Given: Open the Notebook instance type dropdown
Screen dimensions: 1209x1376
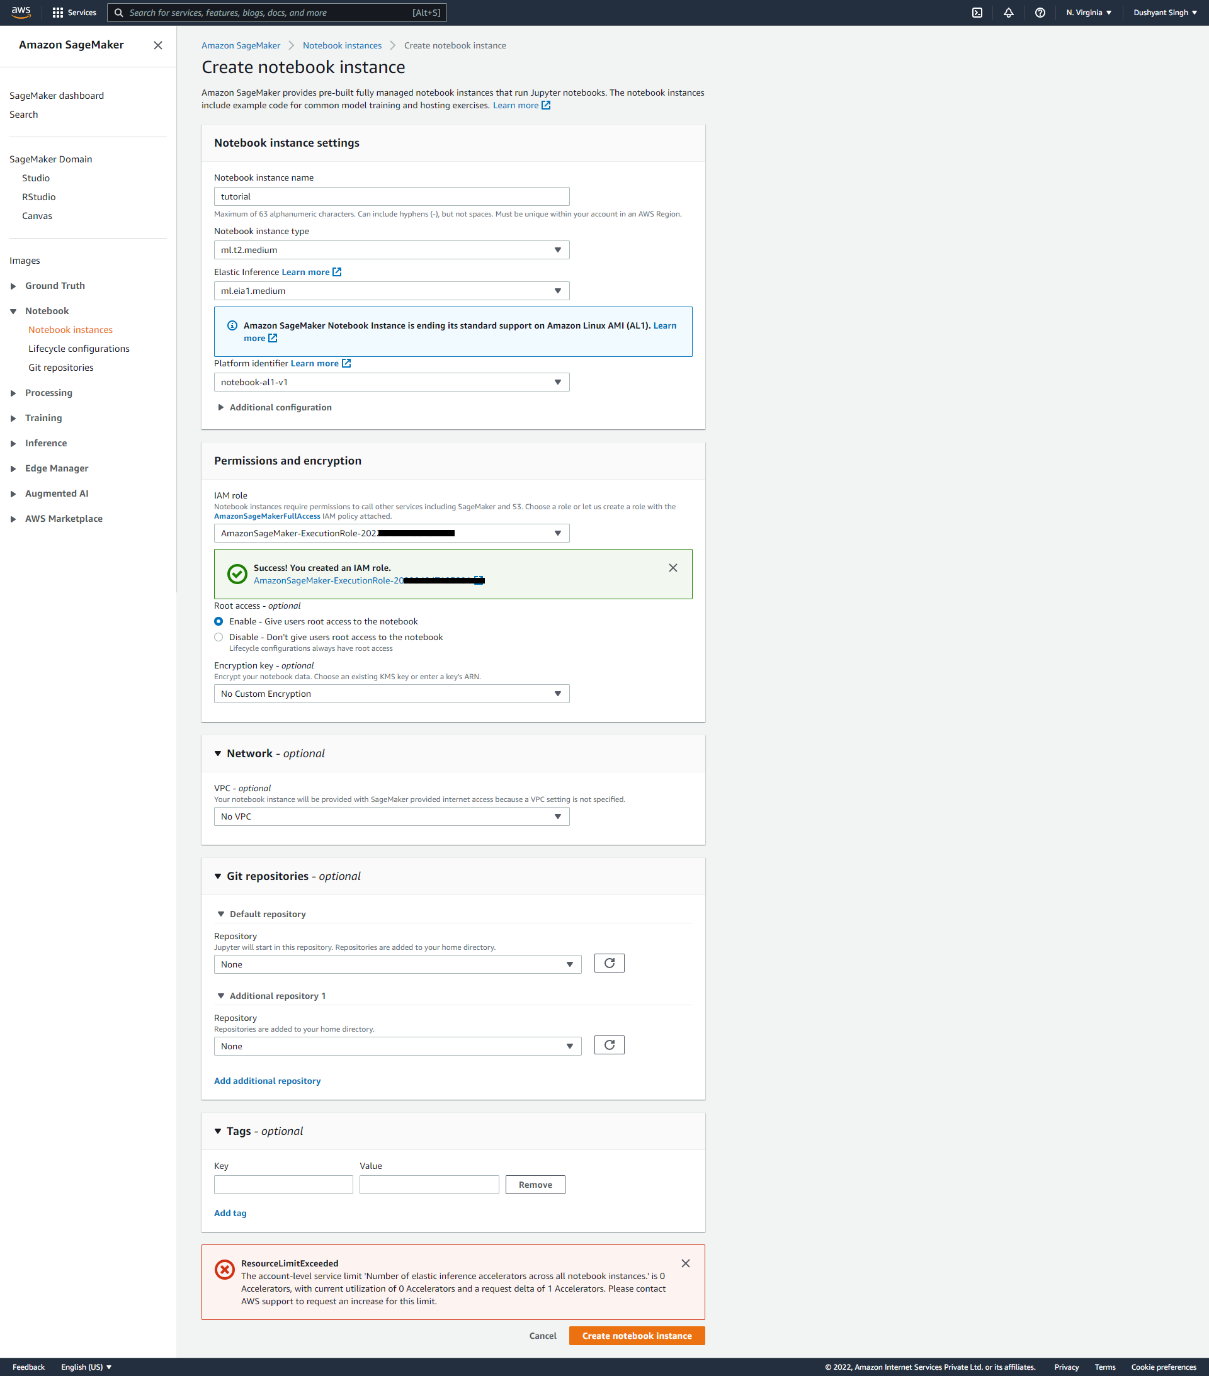Looking at the screenshot, I should 391,250.
